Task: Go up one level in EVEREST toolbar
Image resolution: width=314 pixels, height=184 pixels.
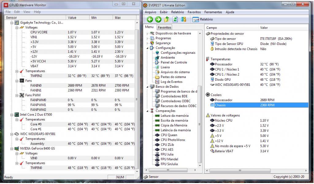Action: click(x=167, y=19)
